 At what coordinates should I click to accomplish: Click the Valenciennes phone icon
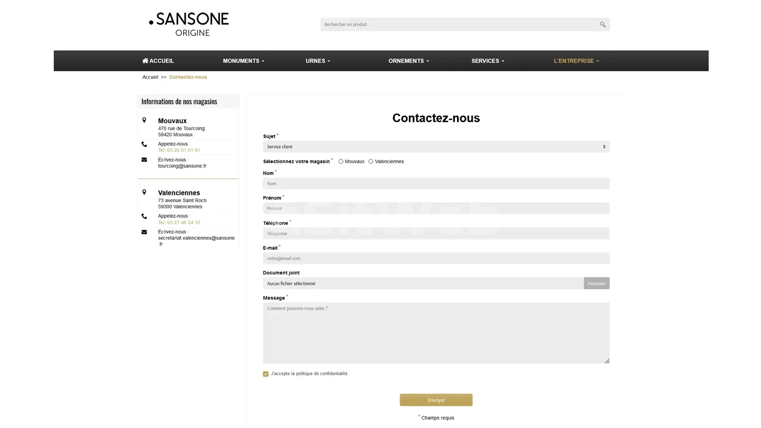pyautogui.click(x=144, y=216)
